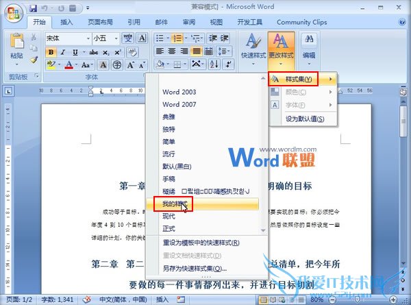Viewport: 411px width, 305px height.
Task: Click the Shading paint bucket icon
Action: click(x=160, y=64)
